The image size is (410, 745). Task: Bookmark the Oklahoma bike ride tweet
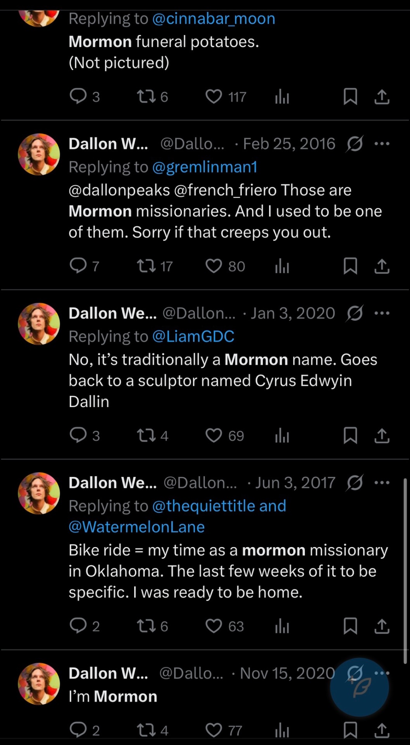[x=350, y=626]
